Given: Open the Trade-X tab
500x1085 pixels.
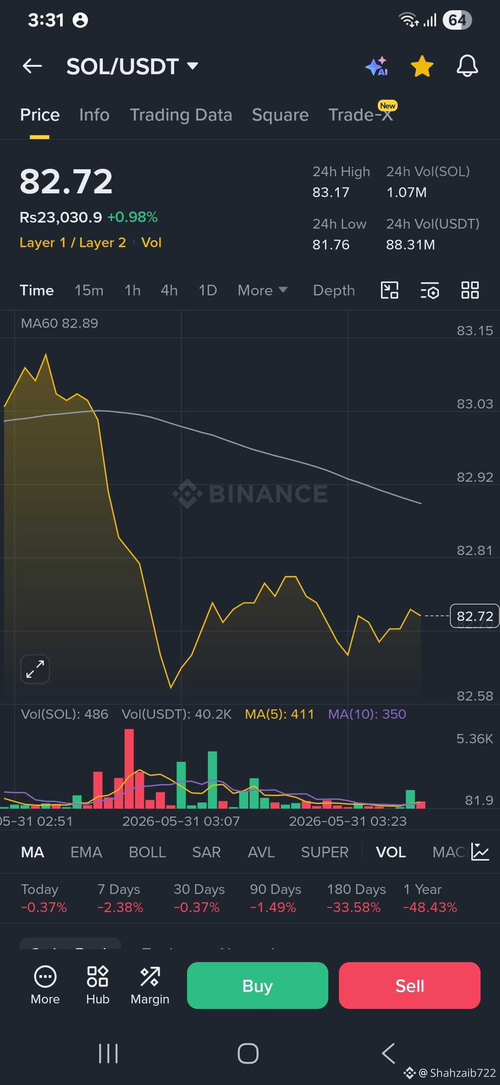Looking at the screenshot, I should pos(361,115).
